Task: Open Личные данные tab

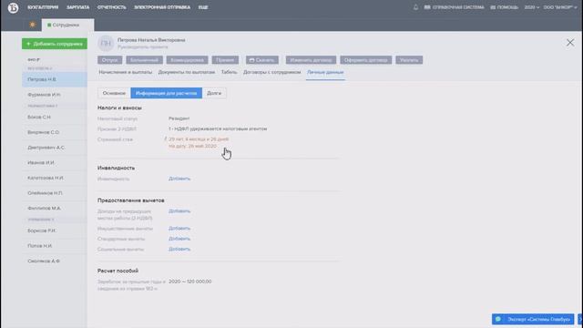Action: 325,72
